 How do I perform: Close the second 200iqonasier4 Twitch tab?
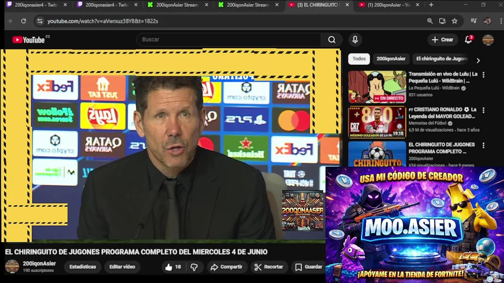point(136,5)
